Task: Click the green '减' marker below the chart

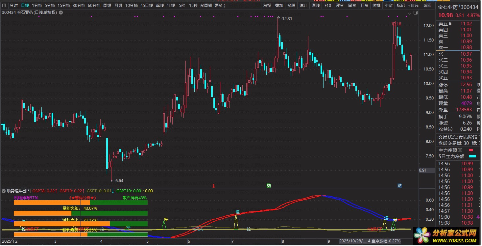Action: pos(269,186)
